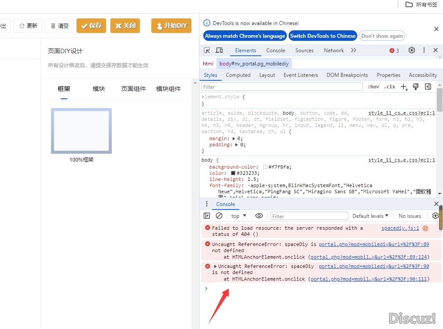Switch to the 框架 tab
This screenshot has height=329, width=443.
(64, 89)
